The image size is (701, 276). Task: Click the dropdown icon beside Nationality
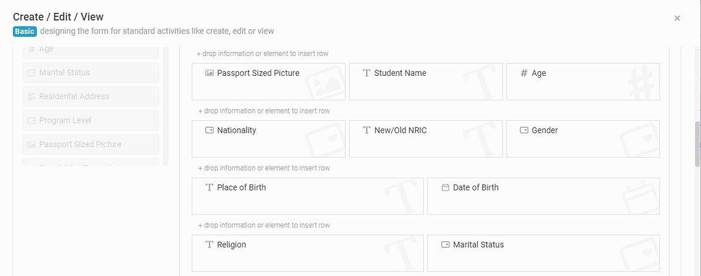[x=209, y=130]
